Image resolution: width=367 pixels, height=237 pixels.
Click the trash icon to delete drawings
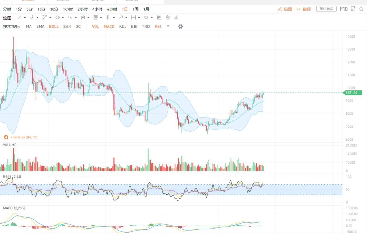tap(168, 17)
